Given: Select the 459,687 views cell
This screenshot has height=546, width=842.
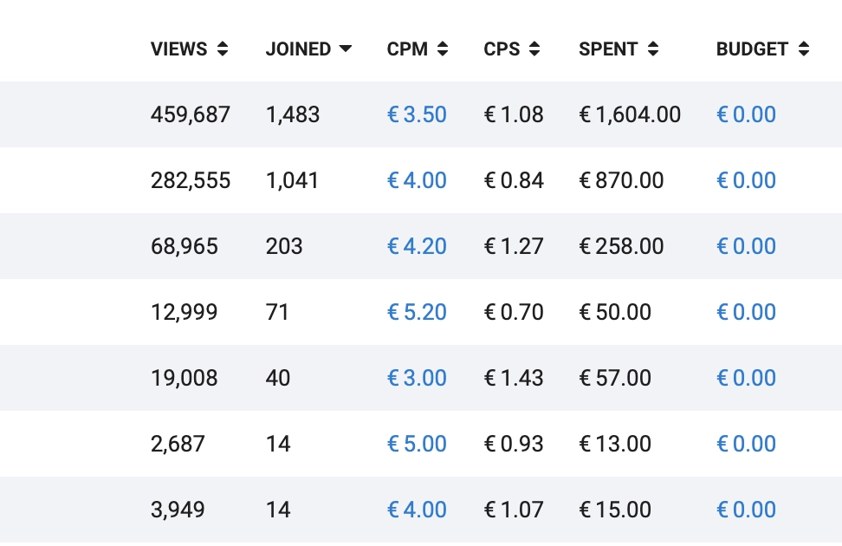Looking at the screenshot, I should [191, 114].
